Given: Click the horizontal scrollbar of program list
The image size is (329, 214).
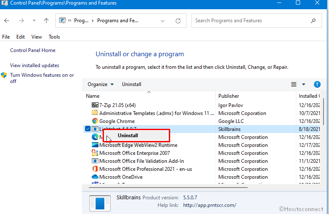Looking at the screenshot, I should tap(168, 187).
